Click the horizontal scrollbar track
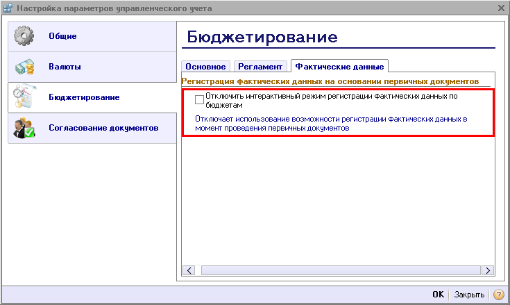 337,270
